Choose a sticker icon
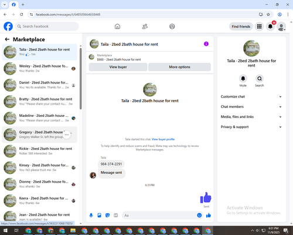 [x=107, y=216]
